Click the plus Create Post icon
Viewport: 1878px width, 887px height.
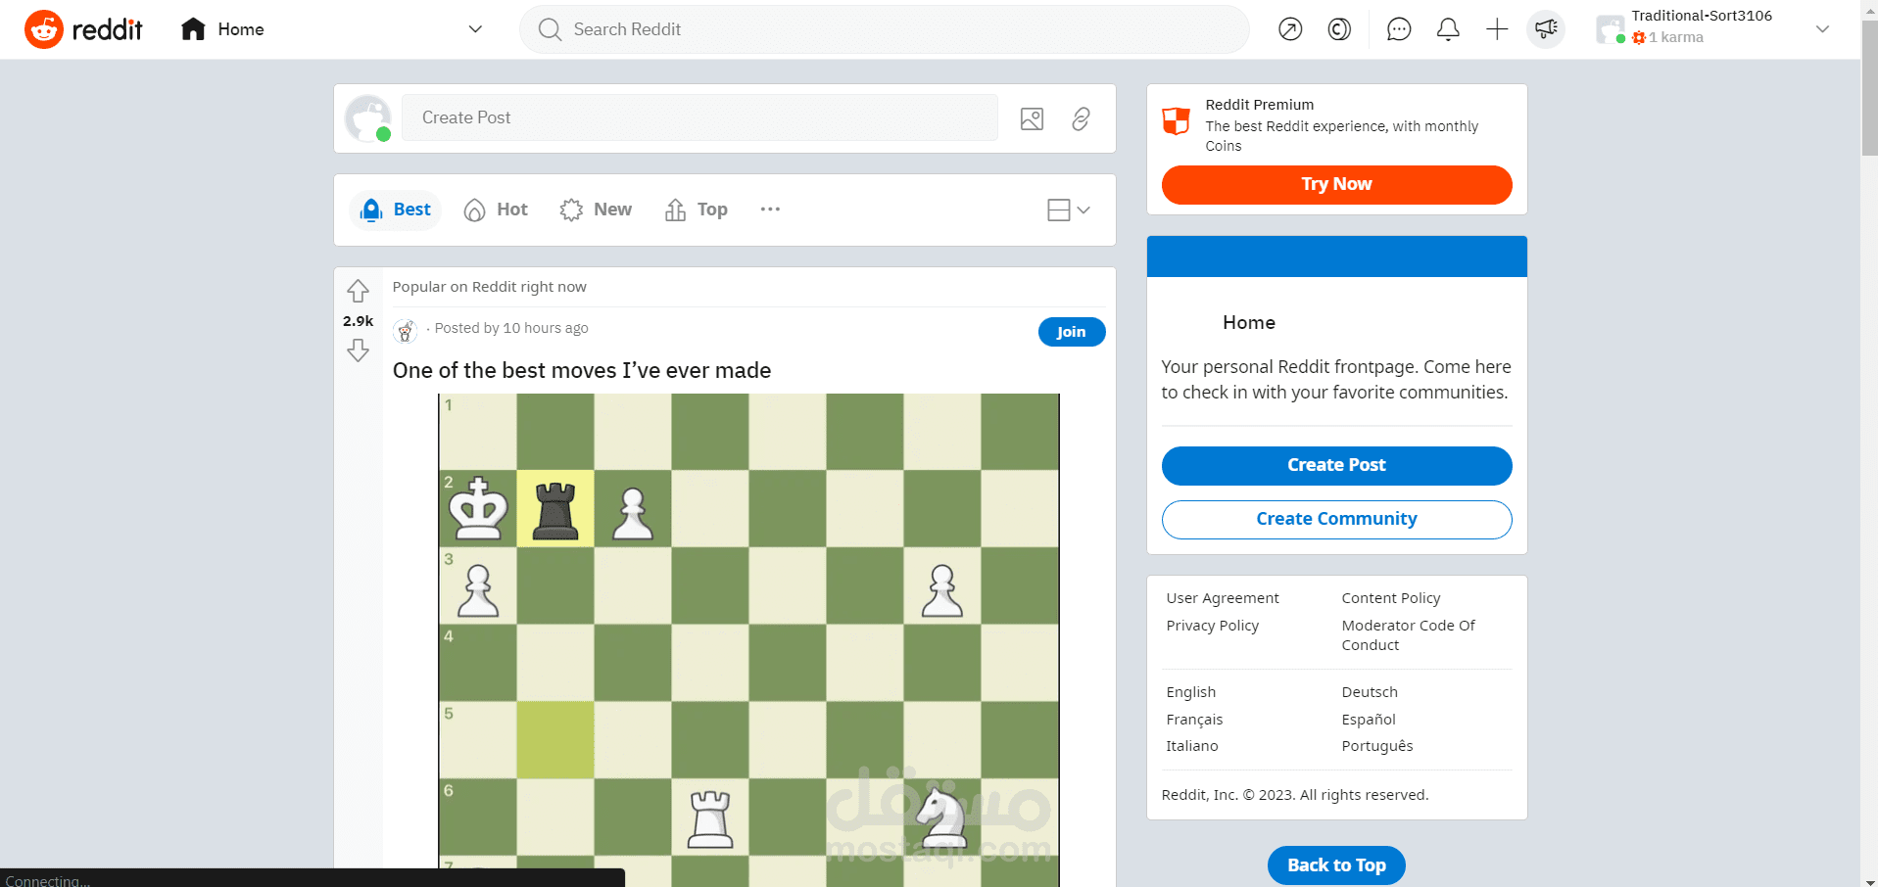click(x=1497, y=29)
